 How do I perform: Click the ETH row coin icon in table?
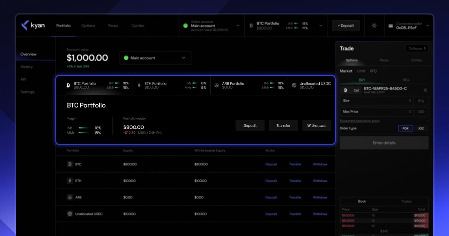[x=70, y=181]
